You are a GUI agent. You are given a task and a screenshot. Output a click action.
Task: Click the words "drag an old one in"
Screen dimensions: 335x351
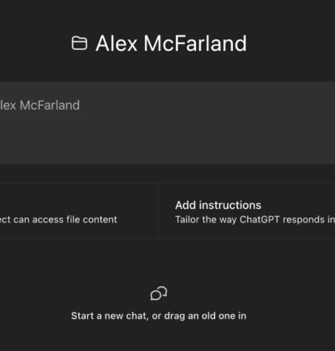[205, 316]
